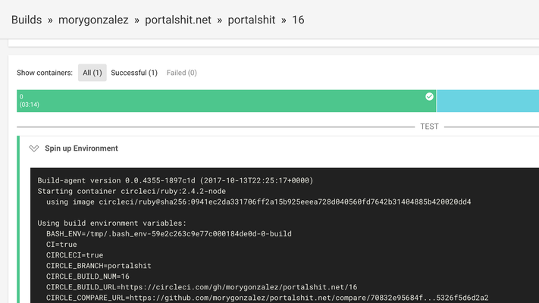
Task: Click the Build-agent version log line
Action: (x=175, y=180)
